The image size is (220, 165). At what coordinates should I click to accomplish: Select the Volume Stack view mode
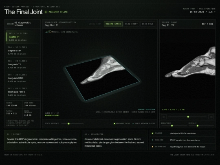[113, 24]
